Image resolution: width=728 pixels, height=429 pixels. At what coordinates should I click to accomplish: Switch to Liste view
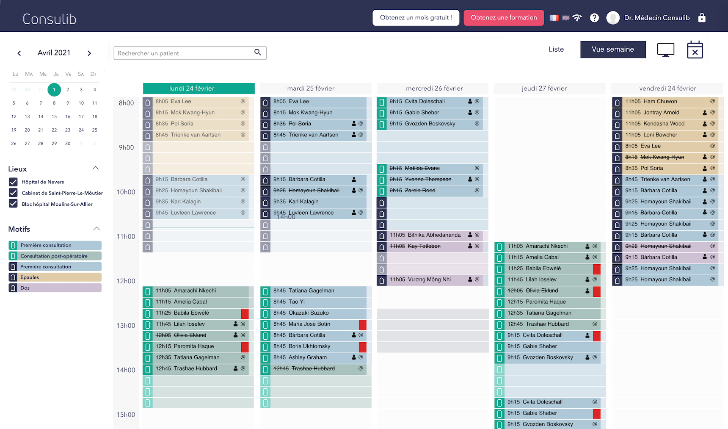click(556, 50)
